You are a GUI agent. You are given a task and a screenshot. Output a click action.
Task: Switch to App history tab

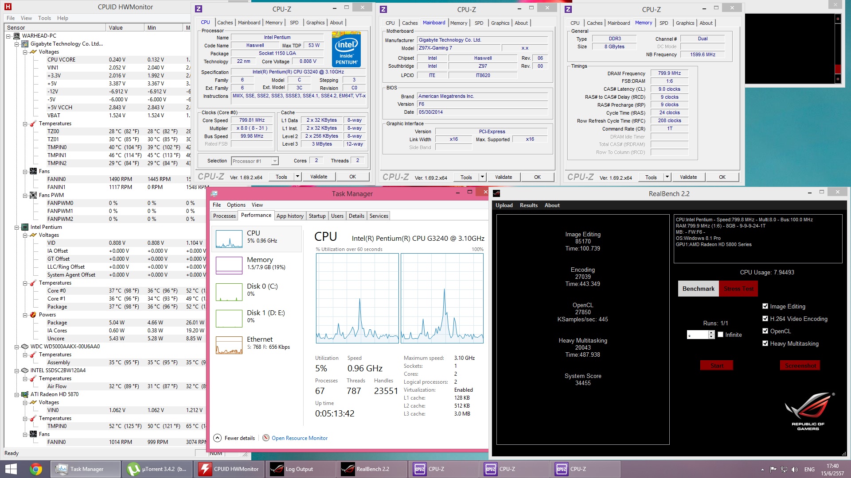coord(290,216)
